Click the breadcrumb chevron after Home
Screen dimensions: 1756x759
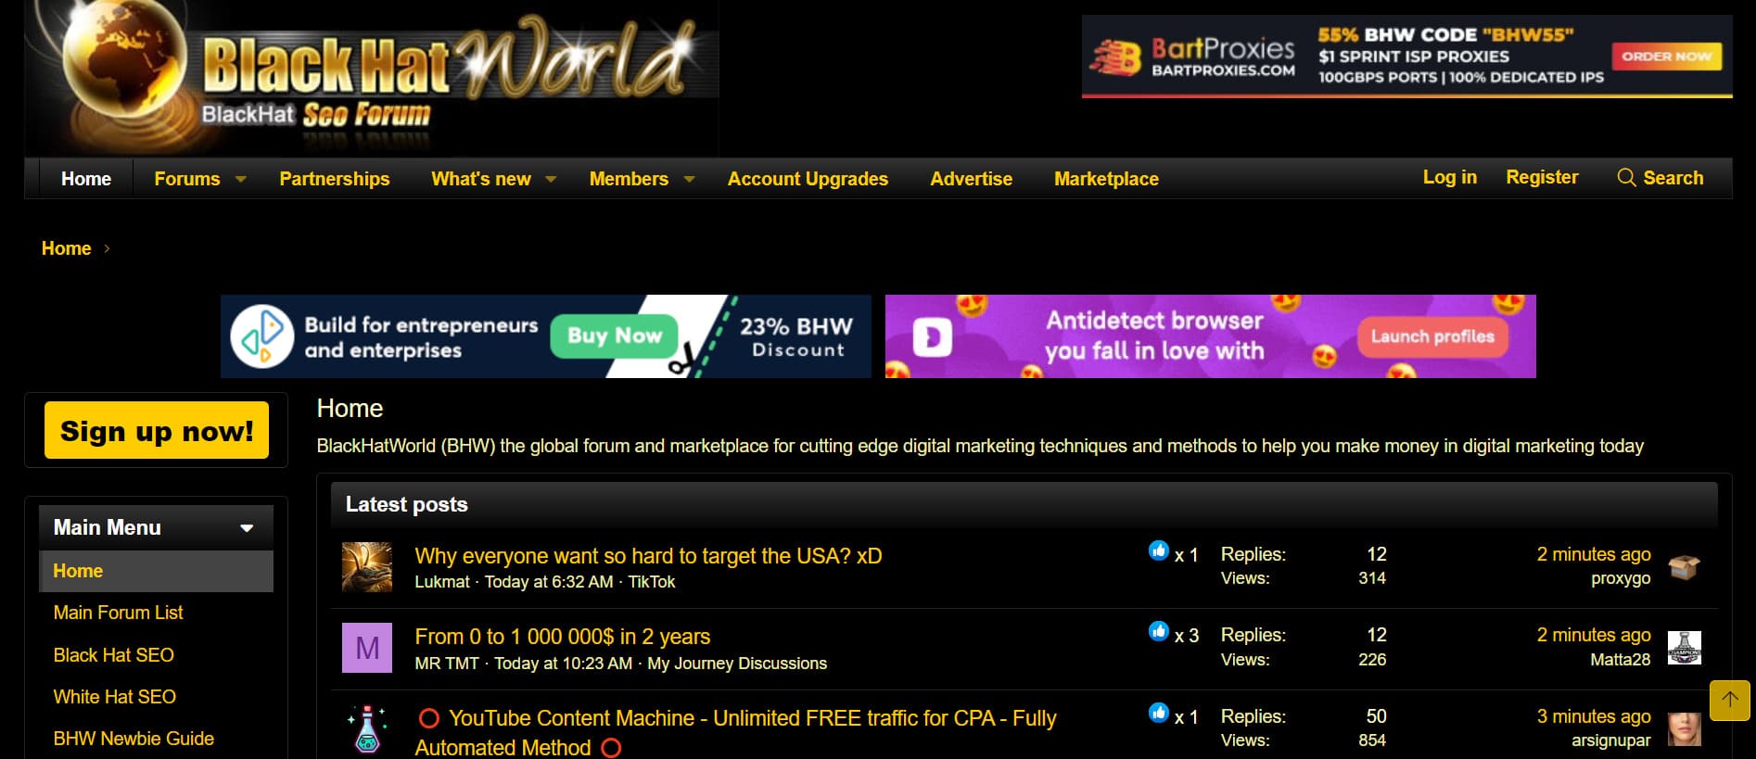point(107,248)
